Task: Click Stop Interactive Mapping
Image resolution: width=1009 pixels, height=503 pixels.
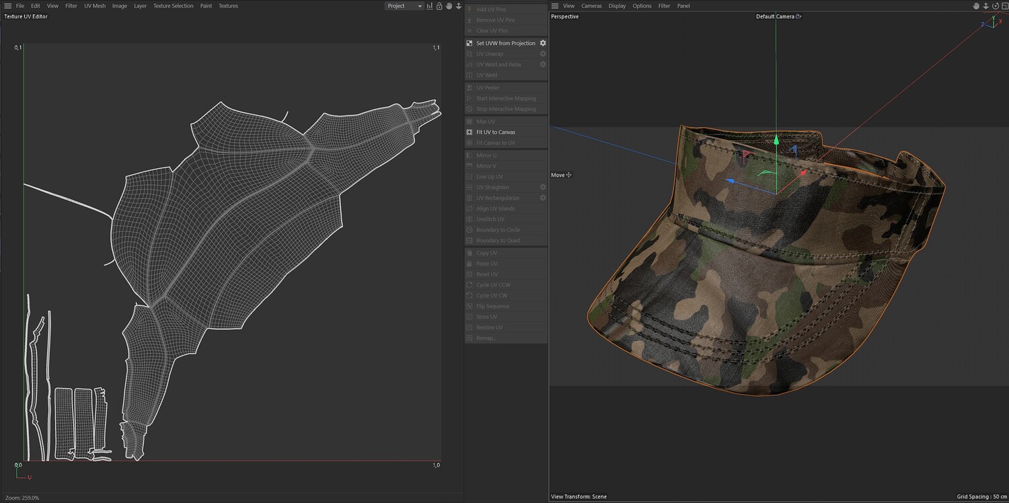Action: (x=506, y=109)
